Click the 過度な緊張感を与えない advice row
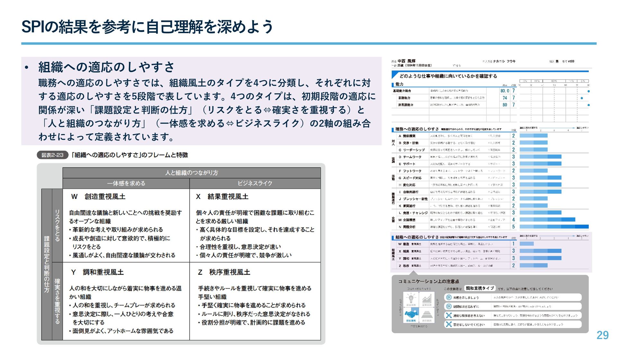617x347 pixels. coord(513,316)
